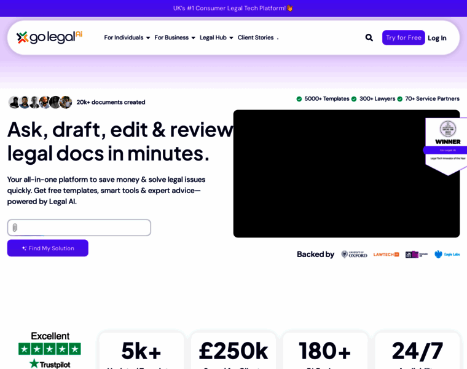Viewport: 467px width, 369px height.
Task: Click the Backed by label
Action: pyautogui.click(x=315, y=254)
